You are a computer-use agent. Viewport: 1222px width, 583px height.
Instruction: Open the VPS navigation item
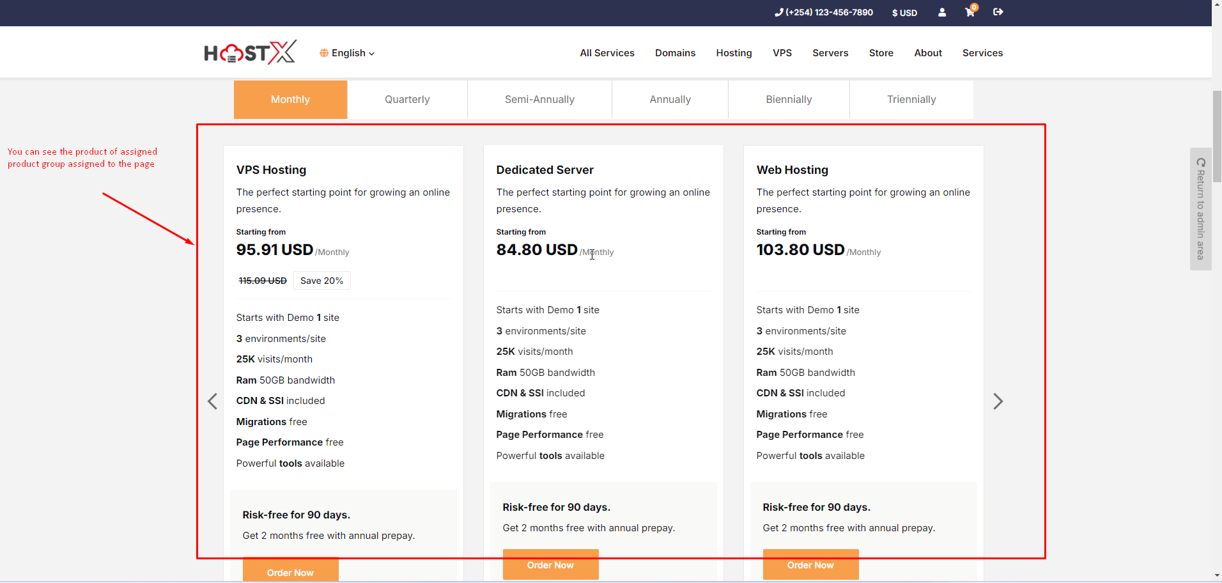pos(782,53)
